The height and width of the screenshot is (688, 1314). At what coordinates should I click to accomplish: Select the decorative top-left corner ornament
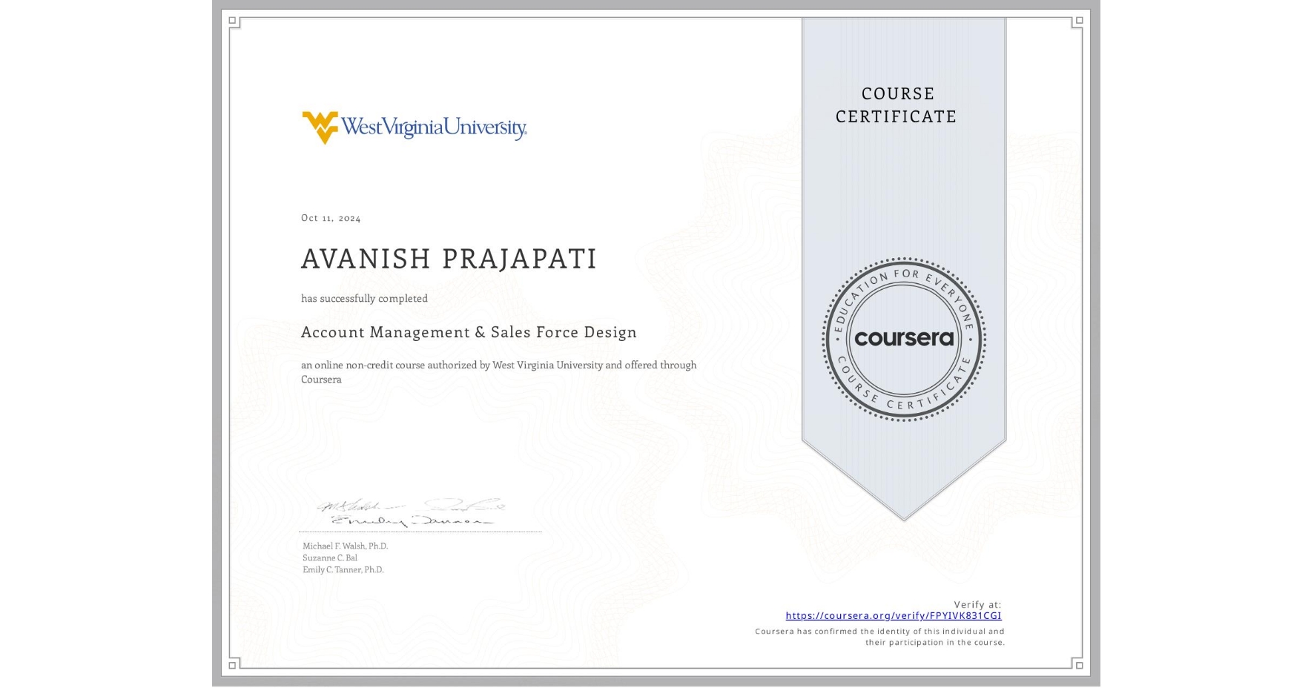click(x=232, y=21)
